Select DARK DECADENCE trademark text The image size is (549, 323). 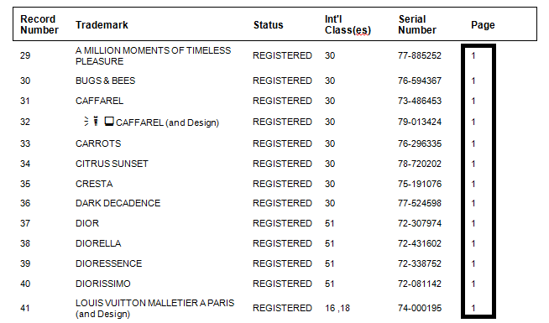coord(118,203)
